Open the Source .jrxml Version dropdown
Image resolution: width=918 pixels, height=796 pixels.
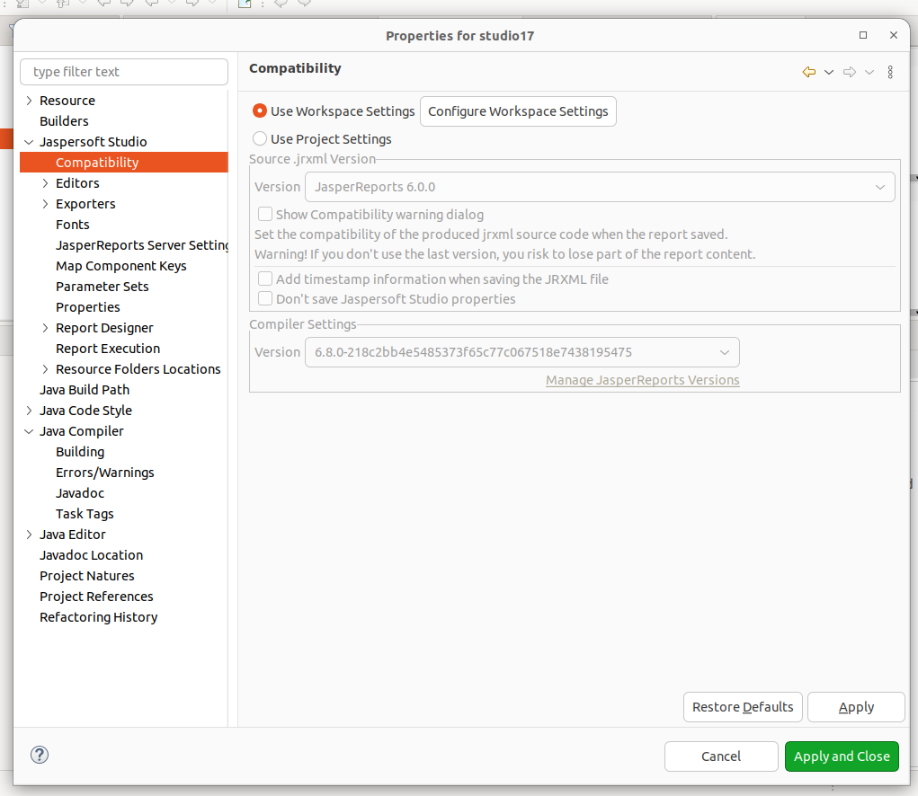tap(600, 187)
